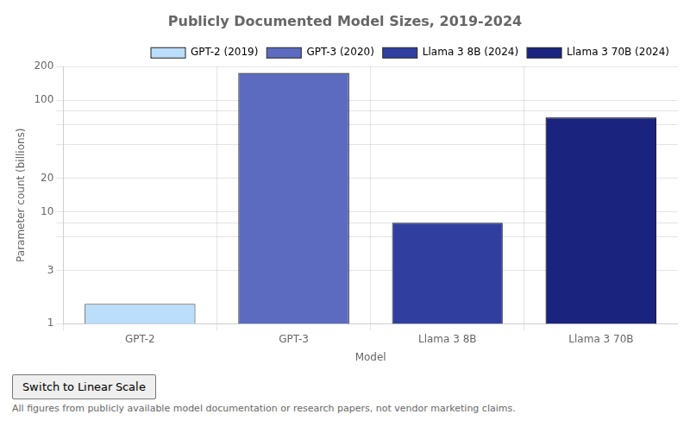Select the light blue GPT-2 bar
690x433 pixels.
tap(140, 314)
